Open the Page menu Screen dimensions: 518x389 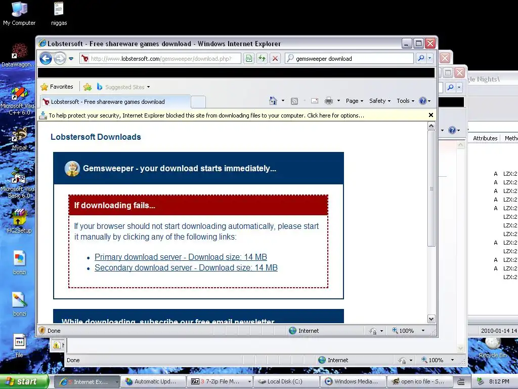click(x=355, y=101)
